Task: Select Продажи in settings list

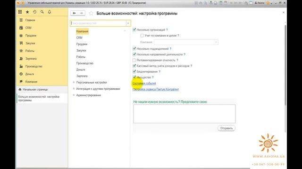Action: (82, 44)
